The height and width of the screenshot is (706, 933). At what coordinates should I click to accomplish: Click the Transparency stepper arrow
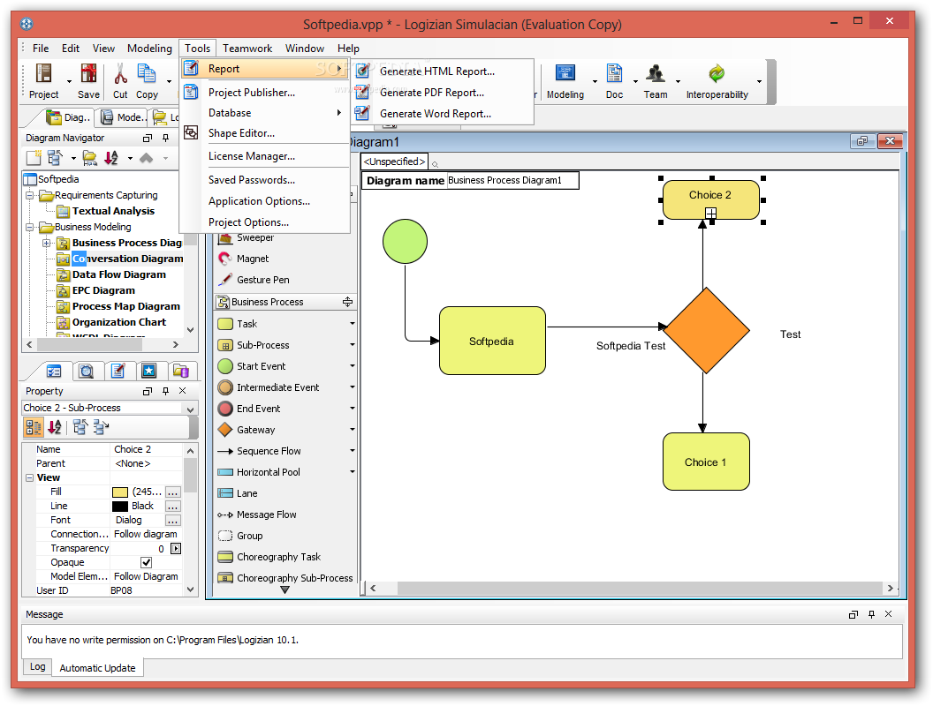tap(176, 549)
